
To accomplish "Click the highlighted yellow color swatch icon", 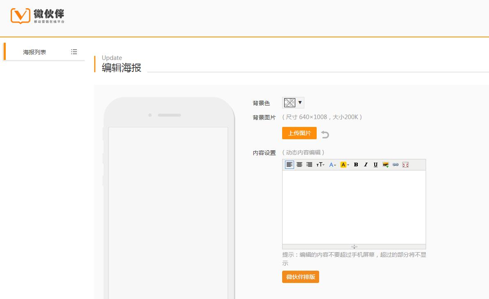I will point(344,165).
